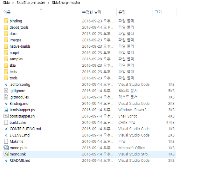Click the images folder icon

click(x=6, y=40)
